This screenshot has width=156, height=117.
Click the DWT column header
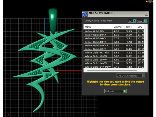click(x=130, y=27)
